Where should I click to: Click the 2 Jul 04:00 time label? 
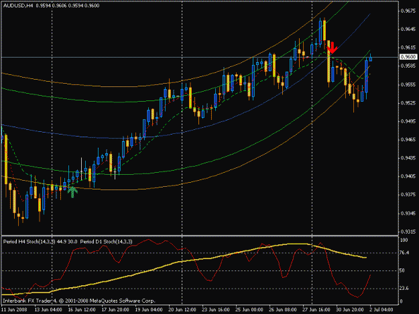381,309
